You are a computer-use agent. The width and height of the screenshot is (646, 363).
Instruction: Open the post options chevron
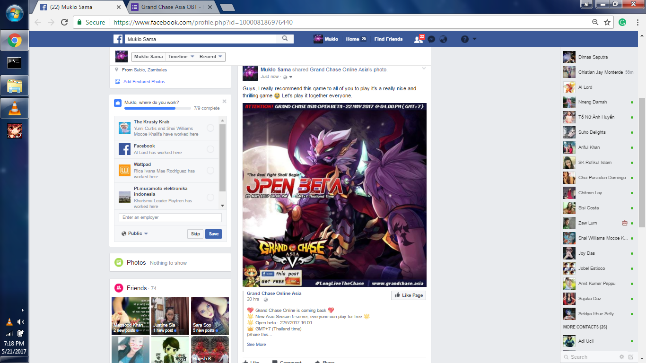point(424,69)
